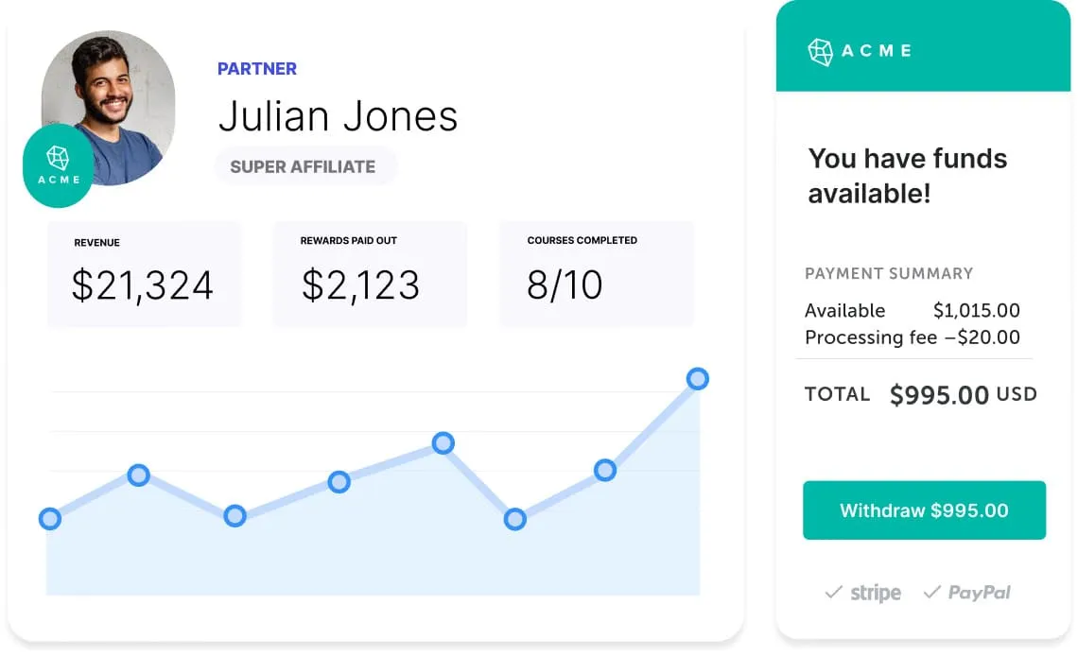Viewport: 1078px width, 656px height.
Task: Select the PayPal payment logo
Action: [979, 593]
